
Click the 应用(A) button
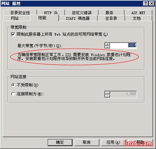click(x=114, y=142)
